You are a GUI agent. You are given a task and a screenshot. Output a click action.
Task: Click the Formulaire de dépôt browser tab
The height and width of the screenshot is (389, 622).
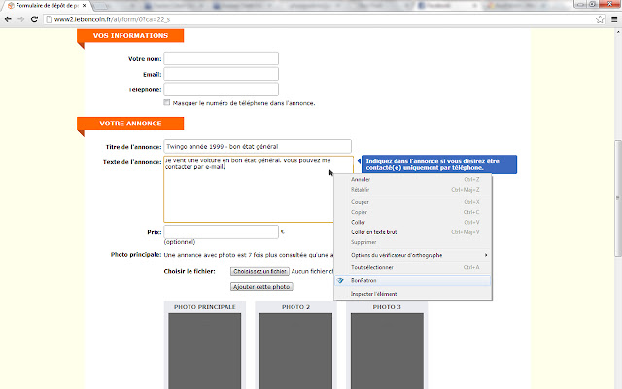coord(47,6)
